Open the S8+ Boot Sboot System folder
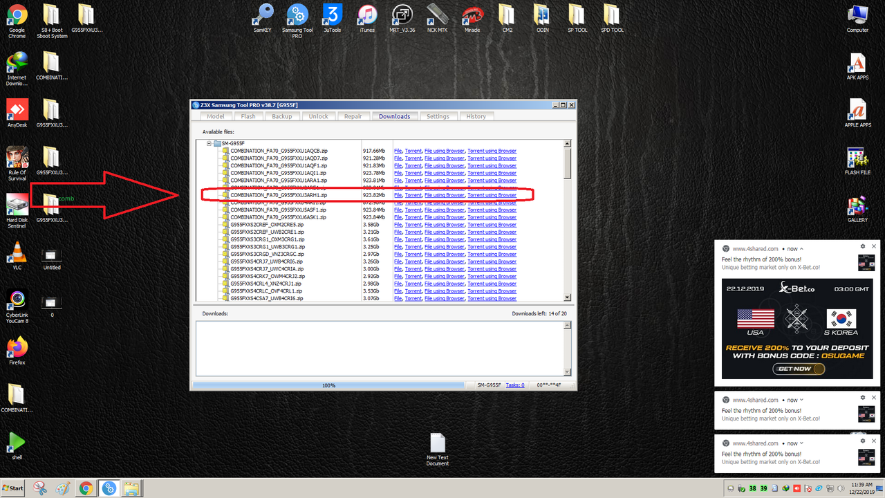Image resolution: width=885 pixels, height=498 pixels. [52, 21]
